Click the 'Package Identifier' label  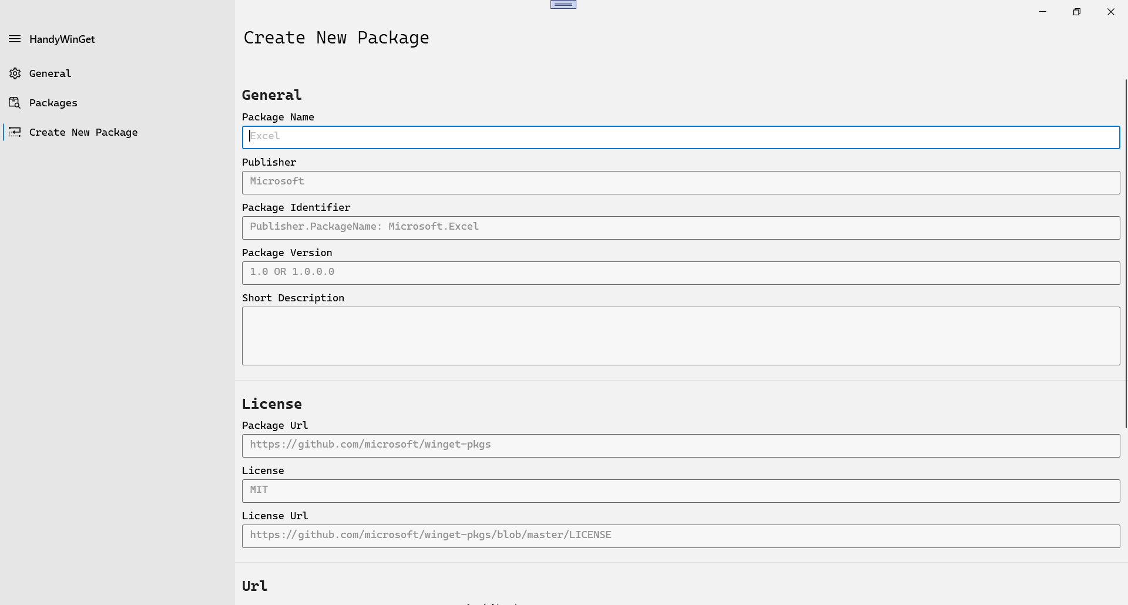pyautogui.click(x=296, y=207)
